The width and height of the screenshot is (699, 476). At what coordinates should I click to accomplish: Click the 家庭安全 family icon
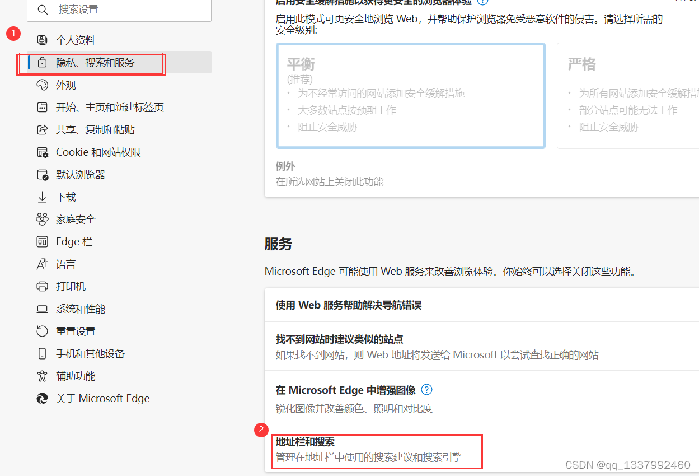[x=42, y=219]
